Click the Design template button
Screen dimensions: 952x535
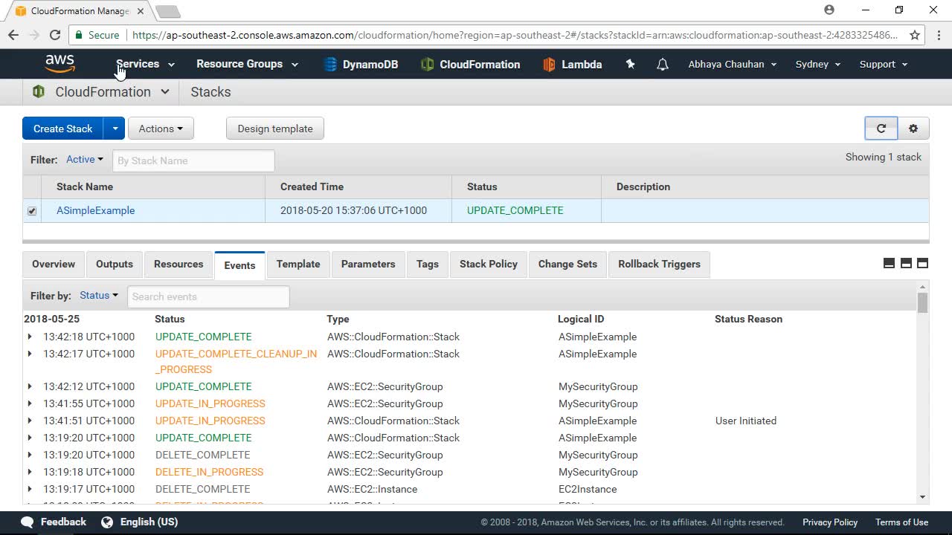point(275,129)
